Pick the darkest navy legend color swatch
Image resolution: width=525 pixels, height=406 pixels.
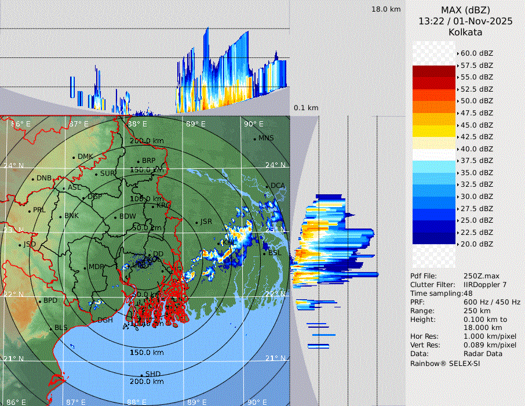tap(434, 238)
